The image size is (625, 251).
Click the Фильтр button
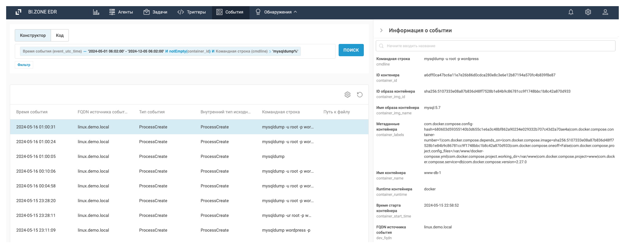click(x=24, y=65)
